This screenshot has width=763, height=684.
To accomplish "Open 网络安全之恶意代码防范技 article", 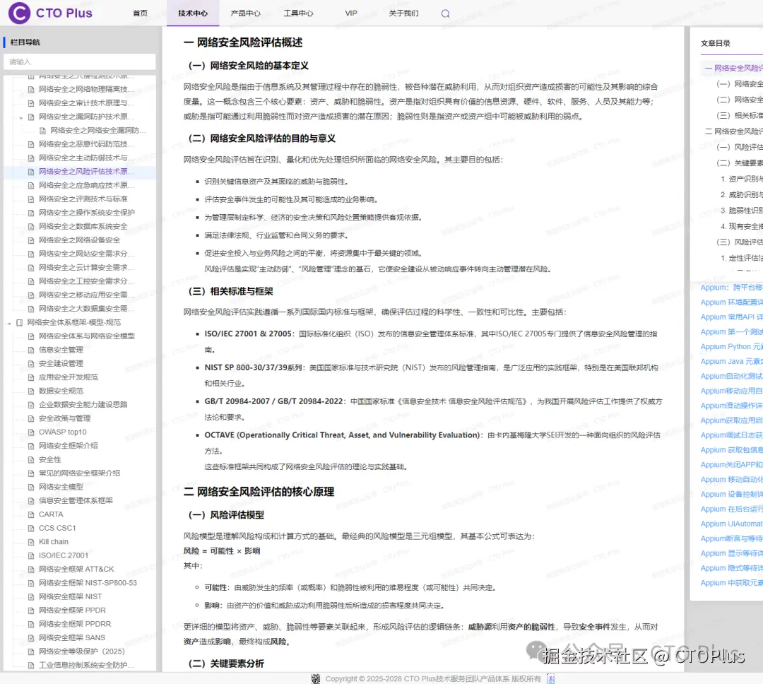I will (x=86, y=144).
